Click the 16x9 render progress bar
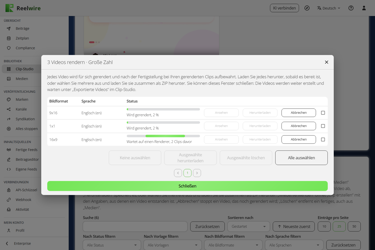The height and width of the screenshot is (250, 375). (x=163, y=136)
